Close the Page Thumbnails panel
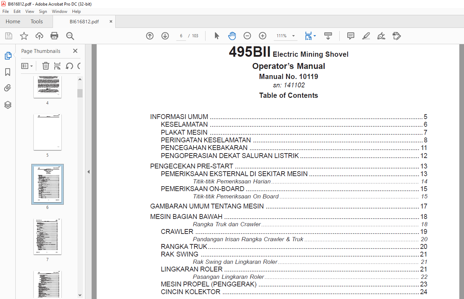 (75, 51)
